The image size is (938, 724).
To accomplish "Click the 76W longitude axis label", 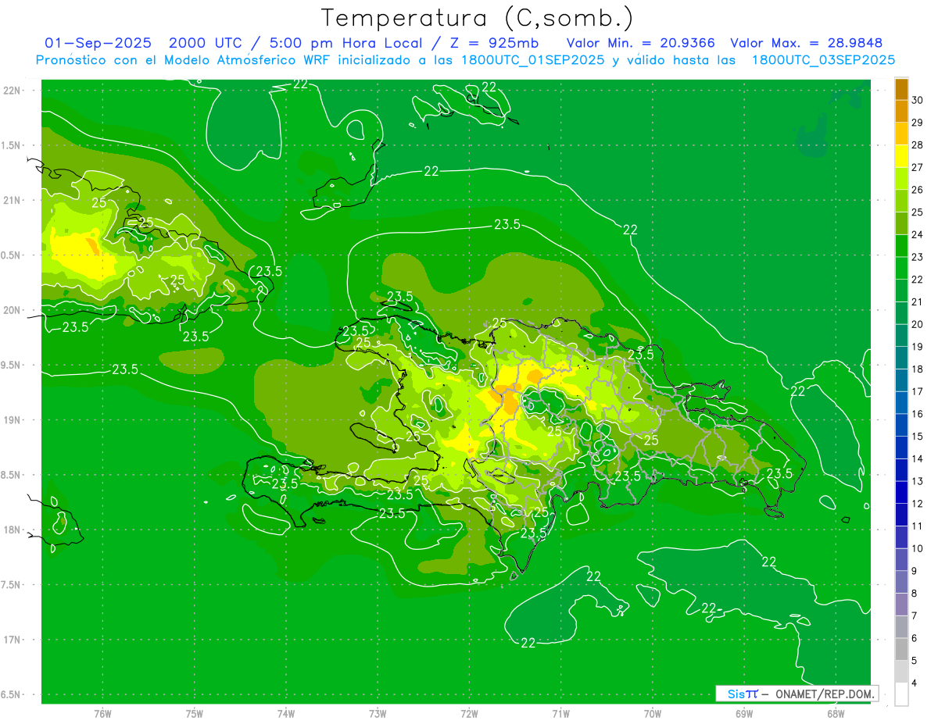I will 102,714.
